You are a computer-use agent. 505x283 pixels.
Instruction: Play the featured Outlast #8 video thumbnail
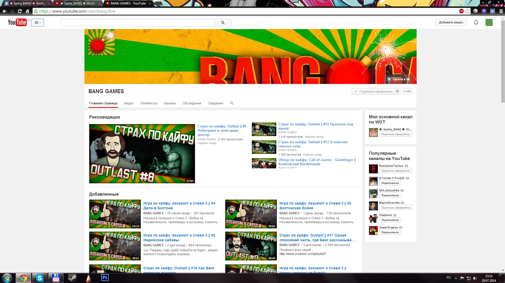point(142,154)
